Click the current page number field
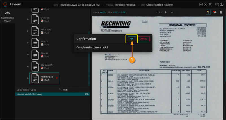This screenshot has height=120, width=226. (x=157, y=12)
